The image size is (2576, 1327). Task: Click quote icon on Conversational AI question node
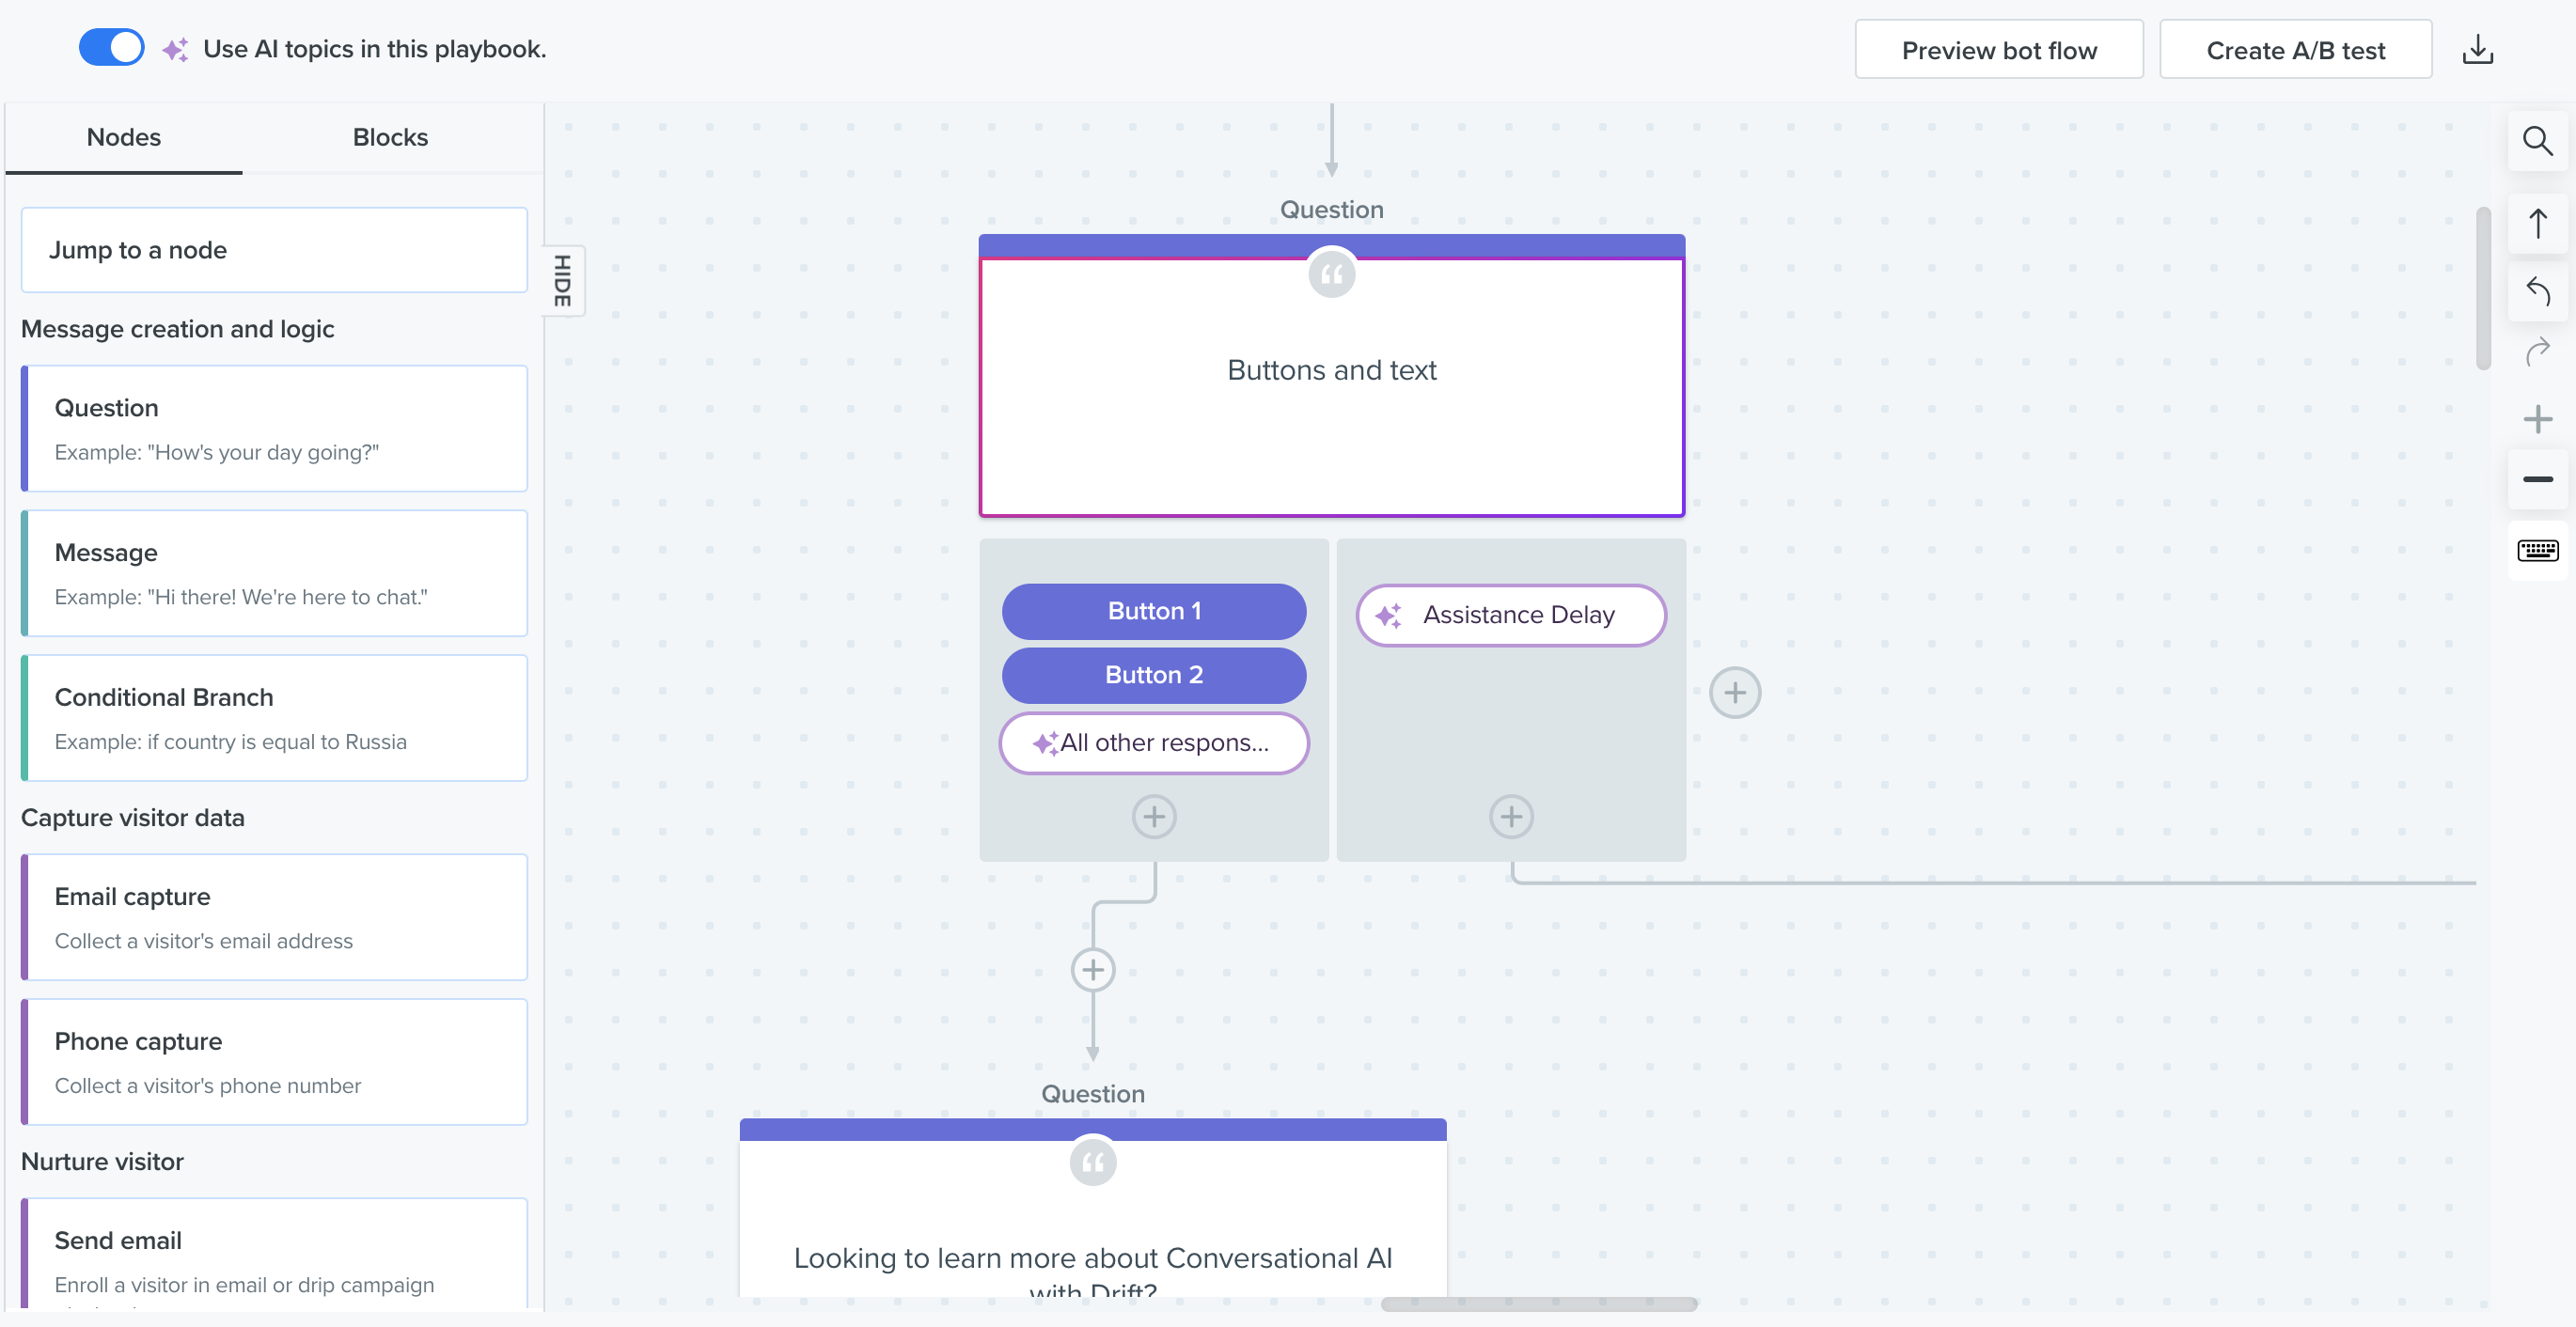(x=1092, y=1162)
